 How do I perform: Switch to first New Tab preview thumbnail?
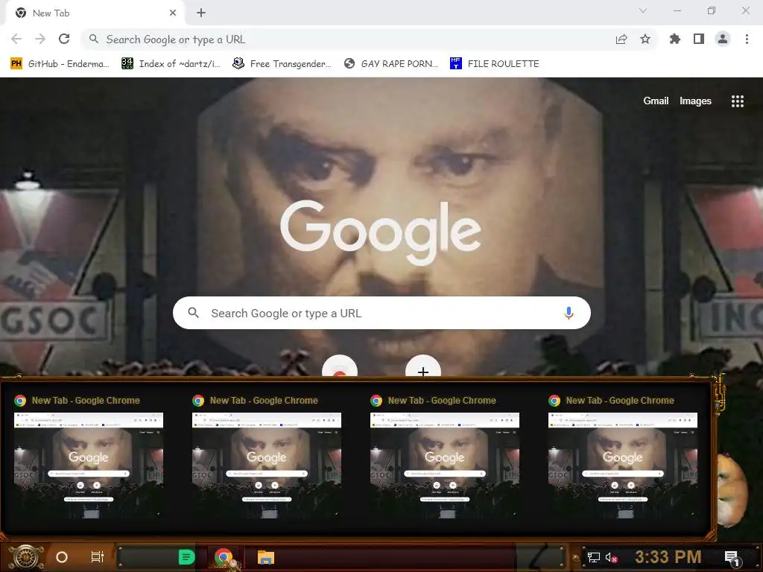pyautogui.click(x=89, y=465)
